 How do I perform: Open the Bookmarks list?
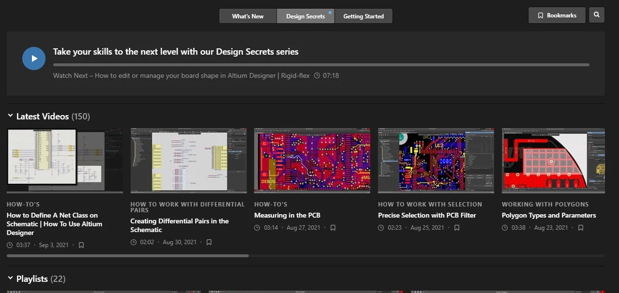557,15
